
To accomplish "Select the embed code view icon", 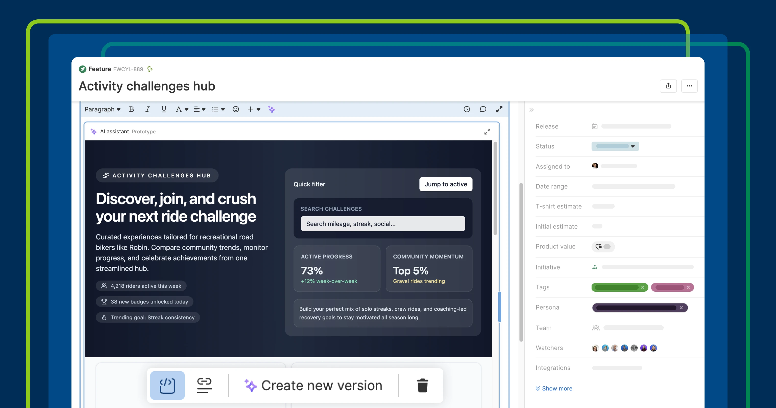I will tap(167, 386).
